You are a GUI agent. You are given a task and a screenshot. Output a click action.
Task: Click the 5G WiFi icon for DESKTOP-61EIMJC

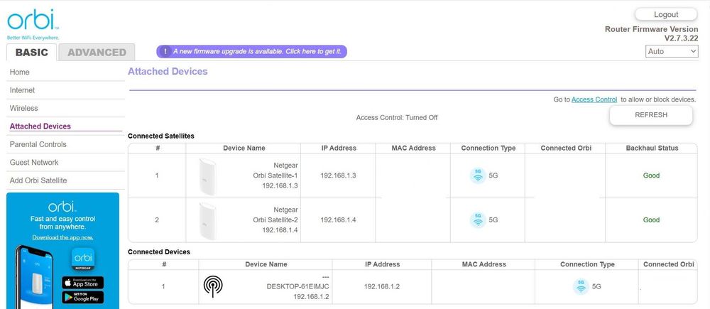coord(581,286)
